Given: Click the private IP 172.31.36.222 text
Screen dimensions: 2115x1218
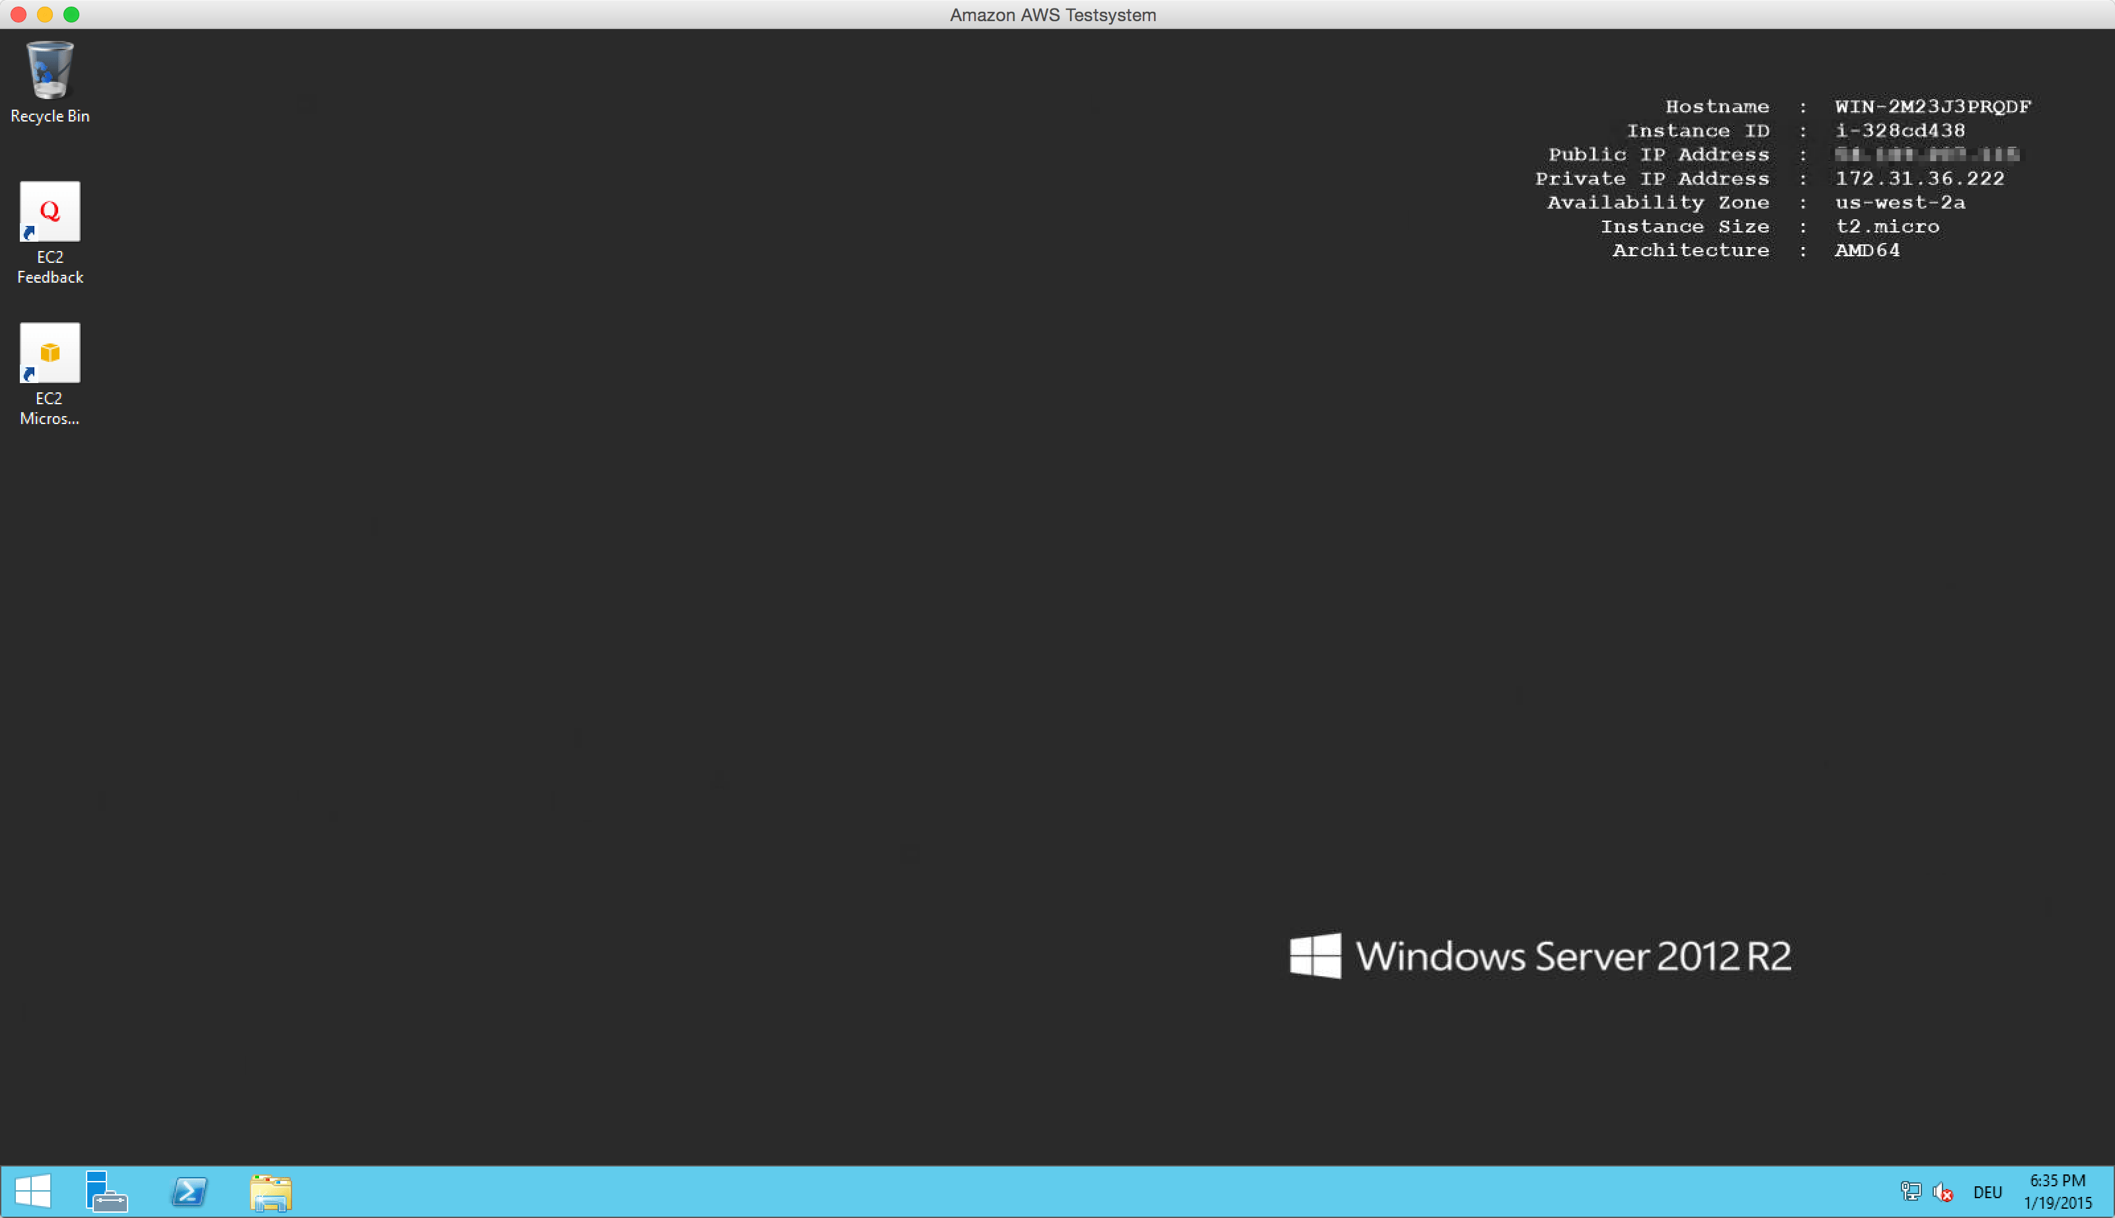Looking at the screenshot, I should coord(1919,178).
